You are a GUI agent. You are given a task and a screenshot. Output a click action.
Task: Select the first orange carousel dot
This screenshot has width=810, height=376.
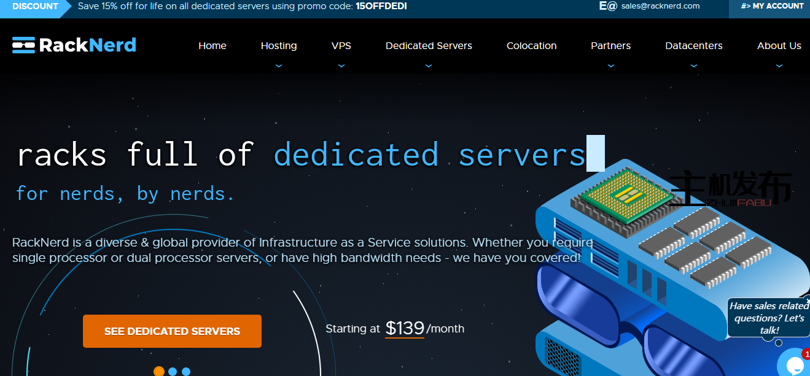point(159,371)
